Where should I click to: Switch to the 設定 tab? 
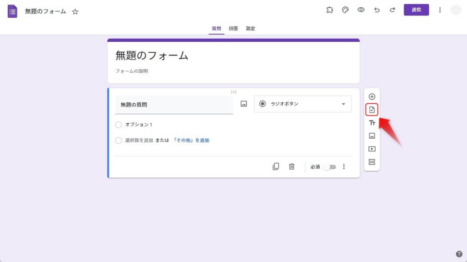click(250, 29)
